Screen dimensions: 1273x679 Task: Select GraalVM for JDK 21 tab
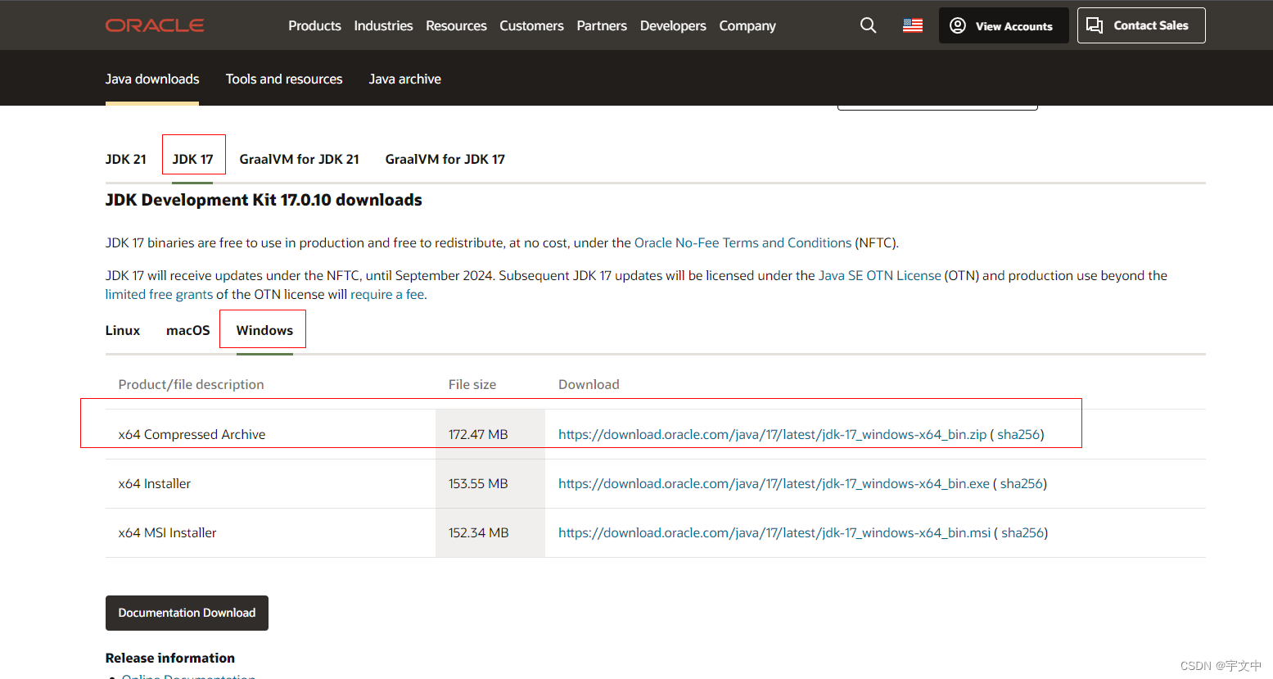pos(299,159)
